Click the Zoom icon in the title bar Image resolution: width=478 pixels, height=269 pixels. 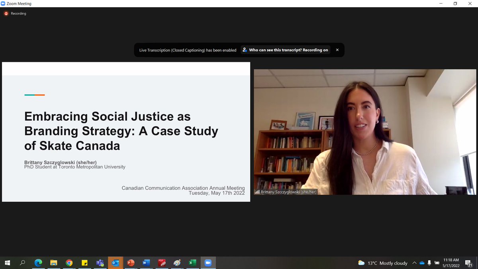click(3, 4)
